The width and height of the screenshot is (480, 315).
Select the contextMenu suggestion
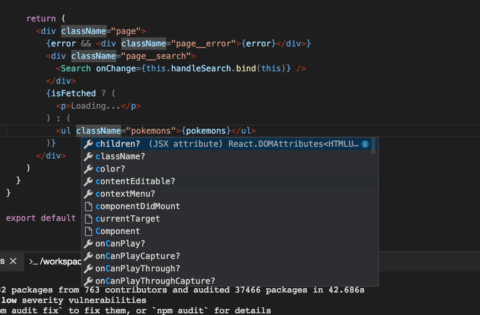[125, 193]
